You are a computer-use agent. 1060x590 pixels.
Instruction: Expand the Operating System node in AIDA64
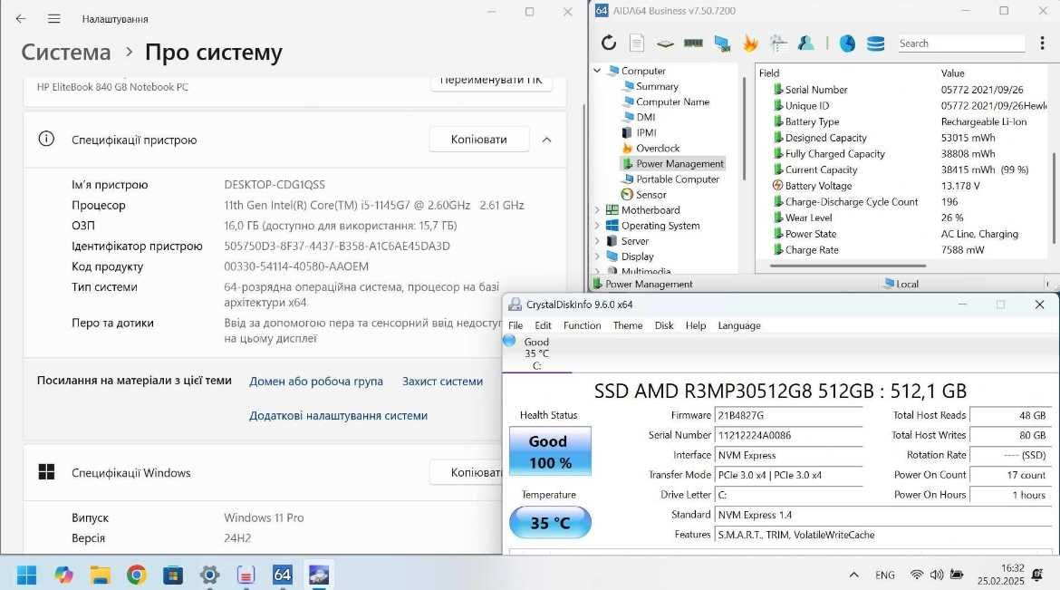click(x=597, y=226)
